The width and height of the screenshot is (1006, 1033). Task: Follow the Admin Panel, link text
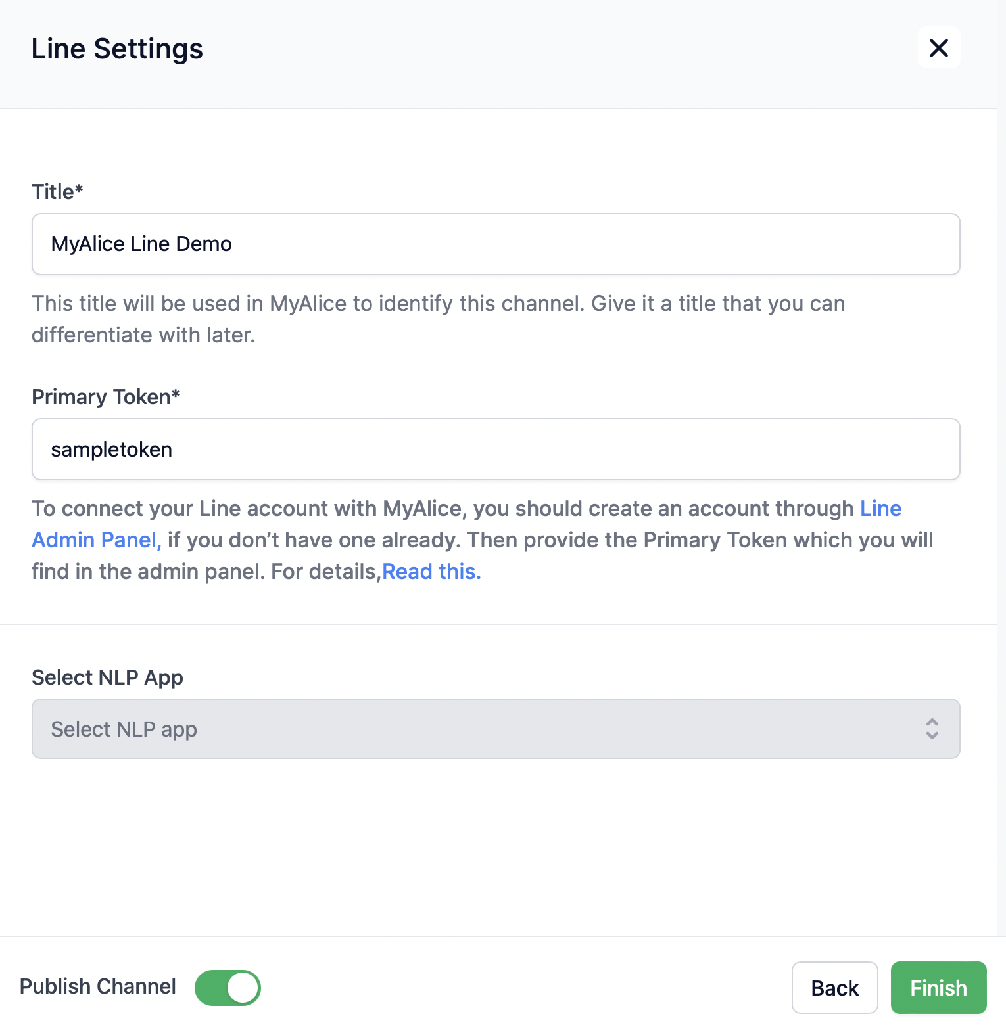[96, 540]
